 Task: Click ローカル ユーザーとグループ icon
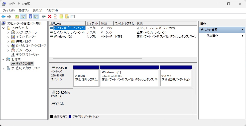pos(13,46)
